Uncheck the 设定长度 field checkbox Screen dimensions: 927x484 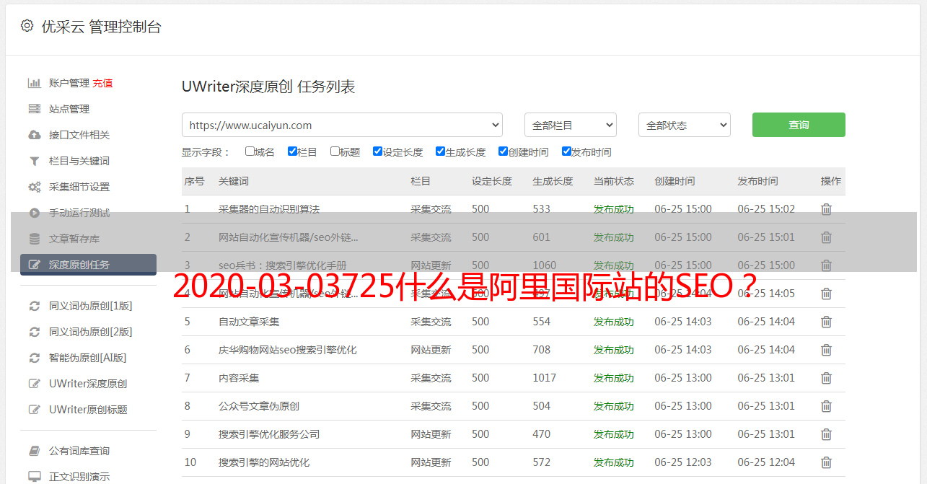(x=377, y=151)
